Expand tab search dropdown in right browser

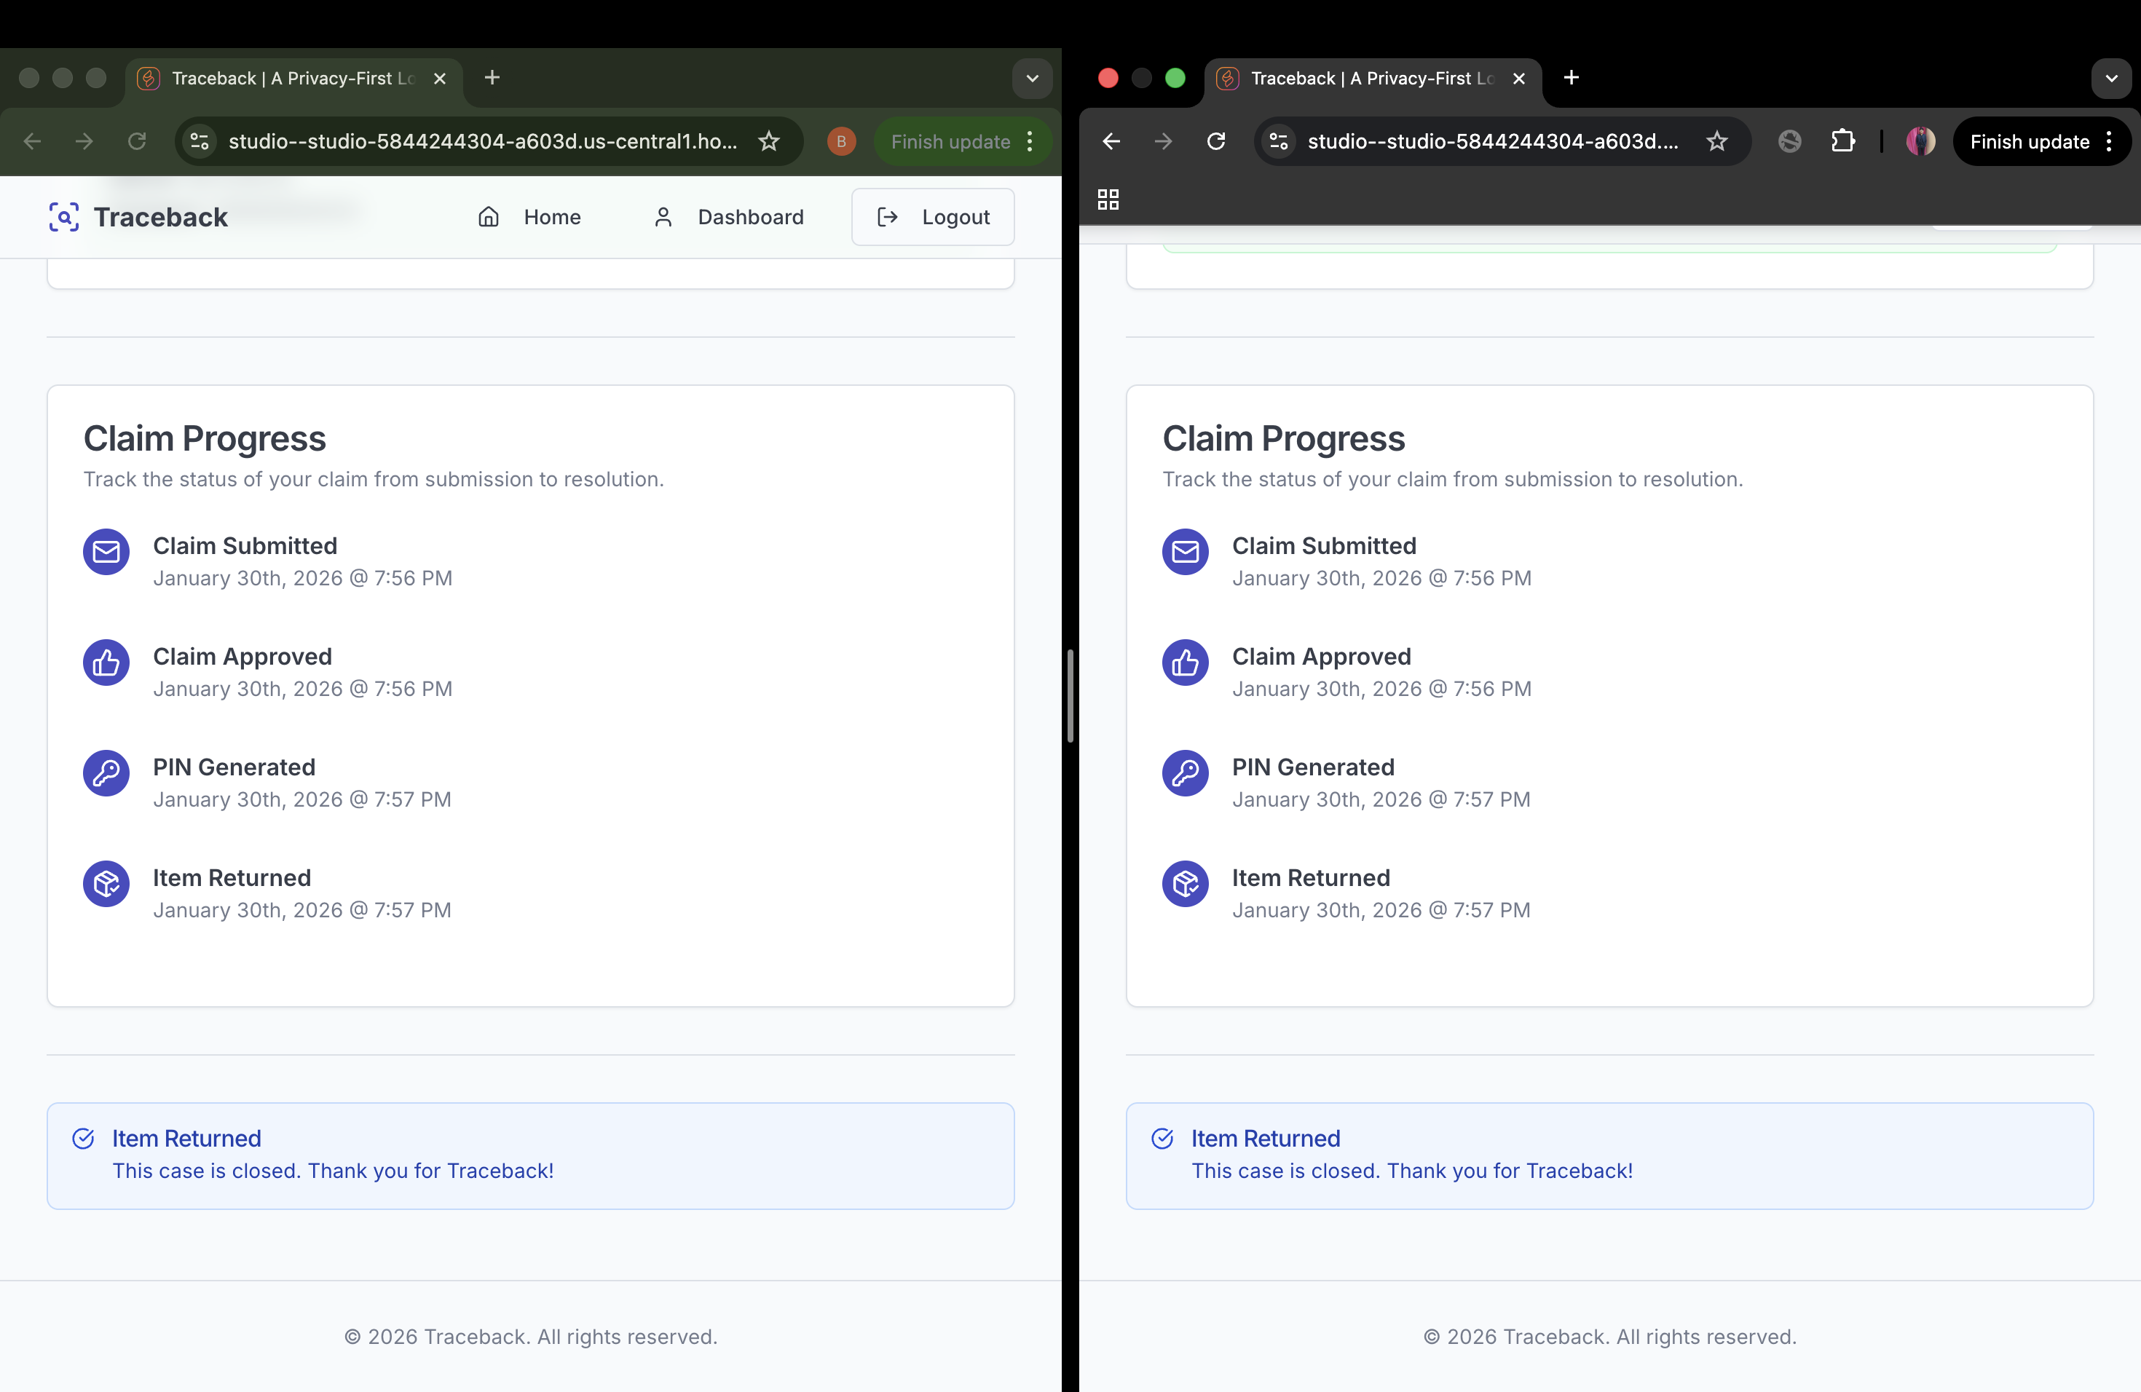coord(2110,78)
